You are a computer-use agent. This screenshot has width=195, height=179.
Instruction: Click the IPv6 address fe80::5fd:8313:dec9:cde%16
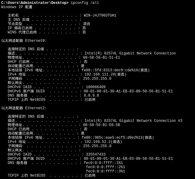[110, 70]
